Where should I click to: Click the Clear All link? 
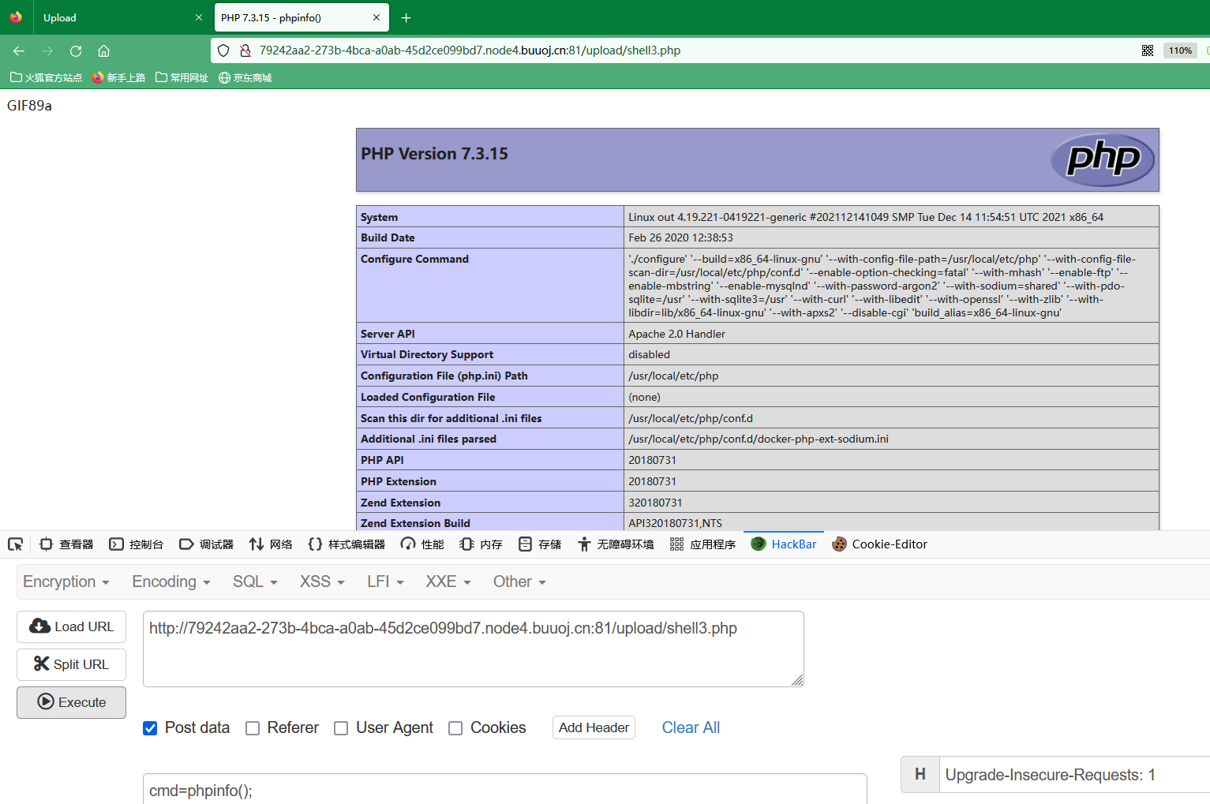click(x=691, y=727)
